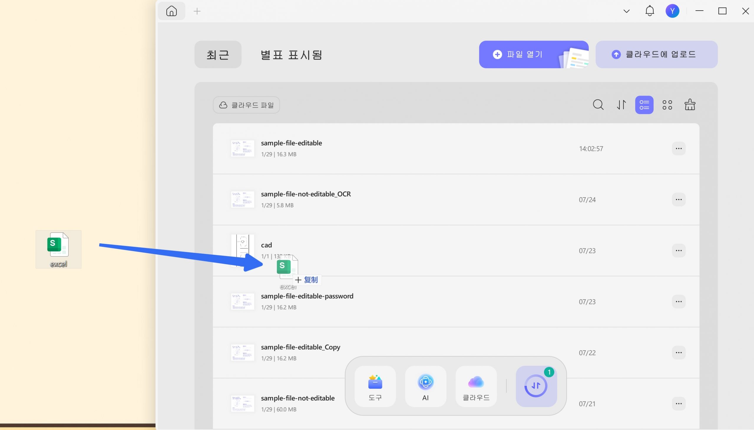Open more options for cad
Image resolution: width=754 pixels, height=430 pixels.
point(678,251)
